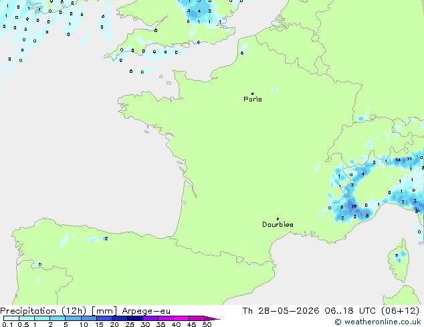Click the 0.5 legend scale label

pos(23,324)
